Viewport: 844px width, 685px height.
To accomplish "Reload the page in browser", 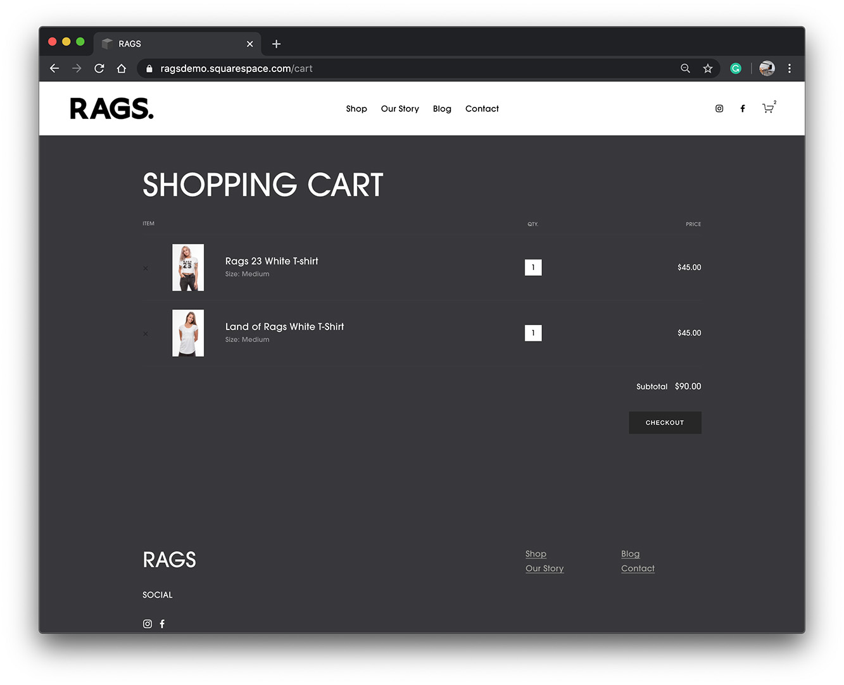I will [99, 68].
